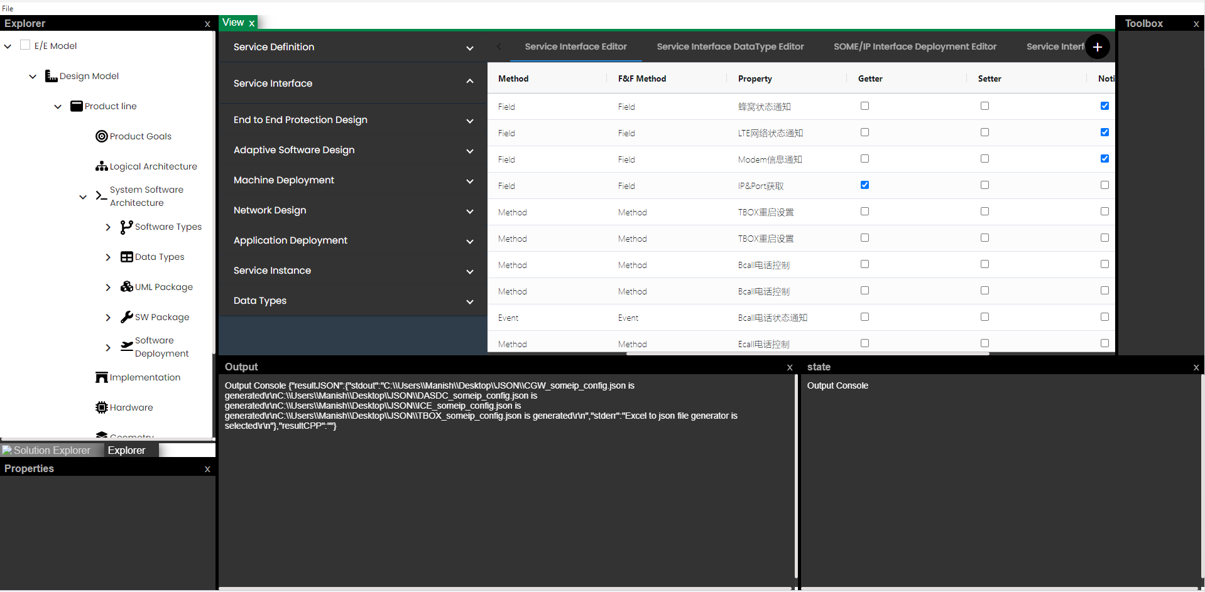Uncheck Notifier for 蜂窝状态通知 row

[x=1104, y=106]
